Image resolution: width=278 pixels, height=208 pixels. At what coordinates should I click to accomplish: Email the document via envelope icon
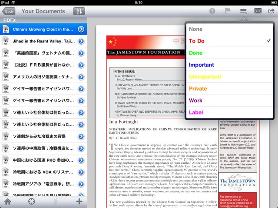[258, 11]
